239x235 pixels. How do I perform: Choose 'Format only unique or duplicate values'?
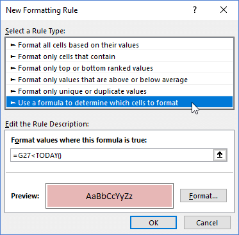coord(119,91)
